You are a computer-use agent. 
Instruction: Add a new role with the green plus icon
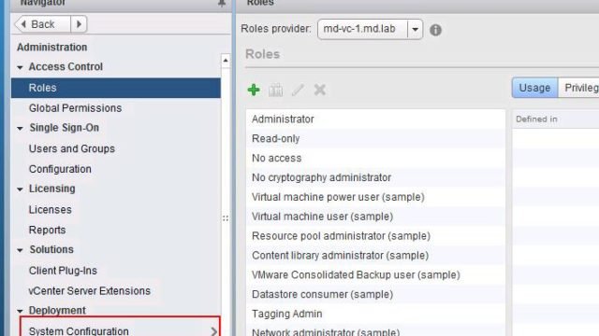point(254,90)
